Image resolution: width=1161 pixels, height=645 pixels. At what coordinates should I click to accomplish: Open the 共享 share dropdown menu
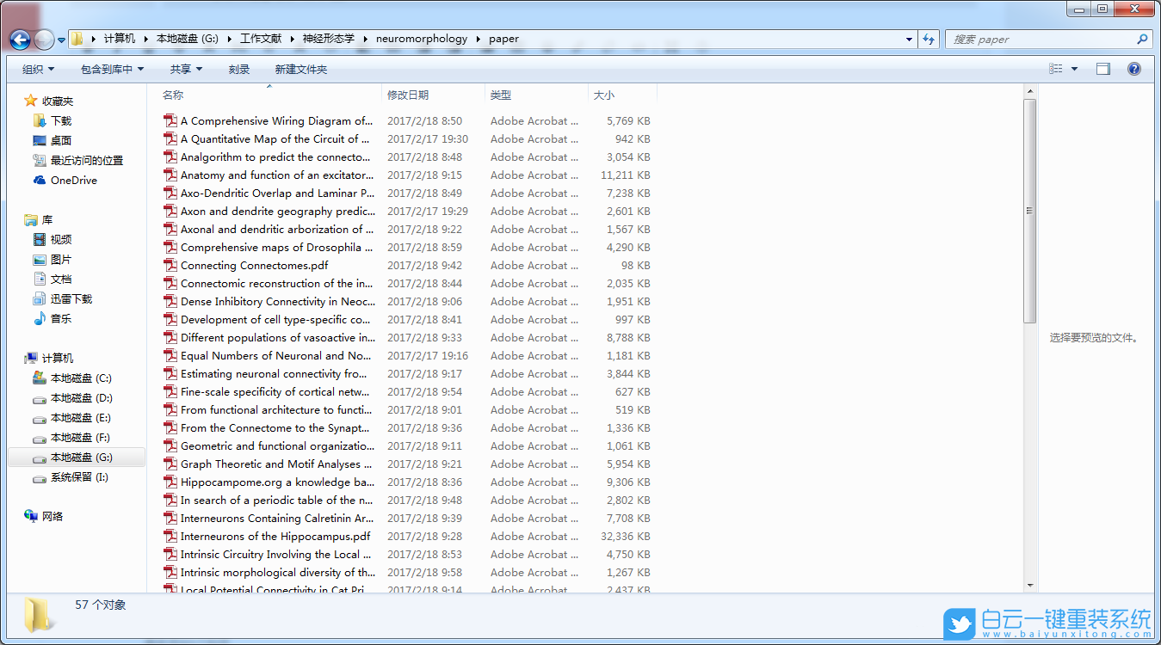pos(186,69)
